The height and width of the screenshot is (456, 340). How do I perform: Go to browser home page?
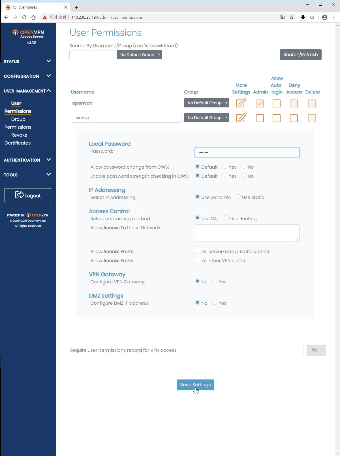[x=33, y=17]
